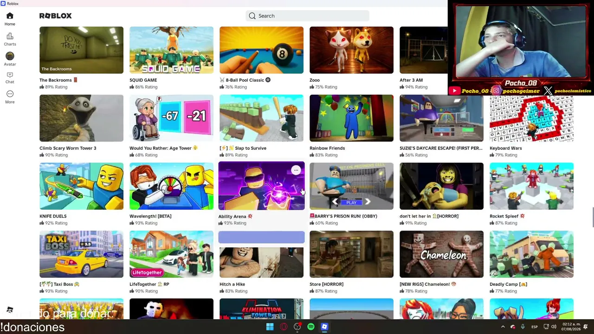This screenshot has width=594, height=334.
Task: Open the 8-Ball Pool Classic thumbnail
Action: pos(261,50)
